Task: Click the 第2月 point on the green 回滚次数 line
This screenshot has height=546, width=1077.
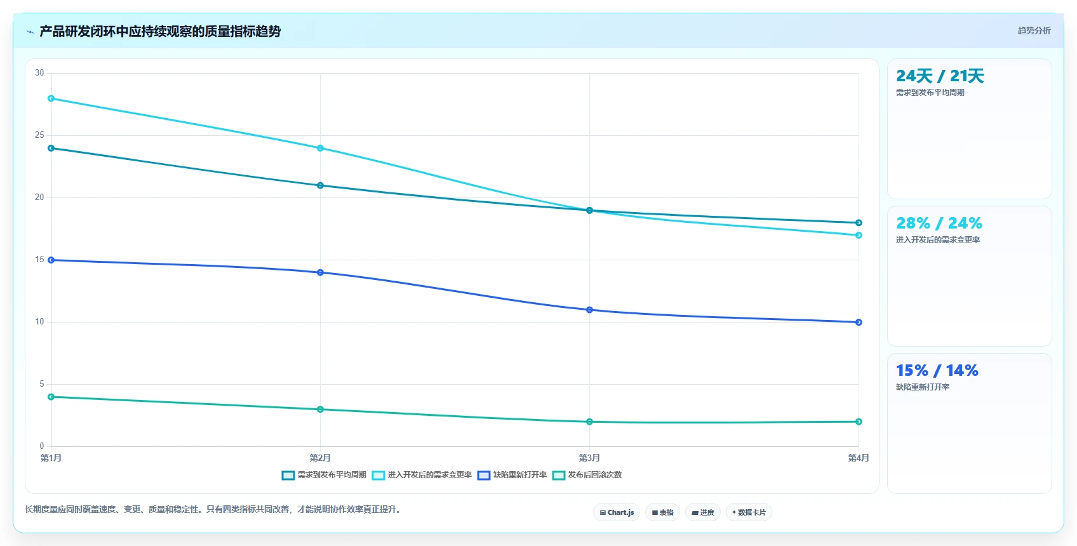Action: [320, 409]
